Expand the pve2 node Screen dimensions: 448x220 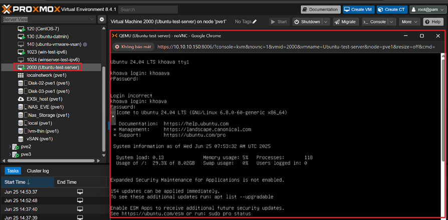10,147
